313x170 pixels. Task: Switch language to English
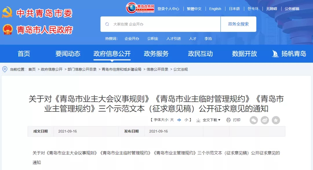pos(215,9)
